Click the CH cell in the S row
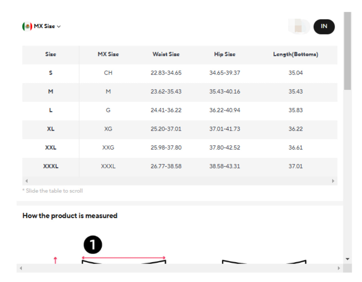 (x=108, y=73)
